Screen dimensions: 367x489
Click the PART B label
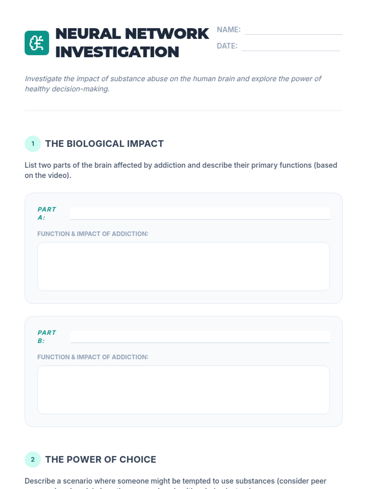click(x=46, y=336)
